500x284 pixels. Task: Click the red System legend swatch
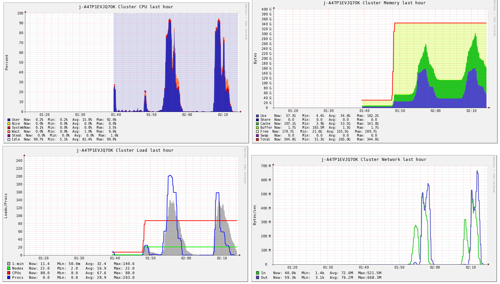coord(9,128)
